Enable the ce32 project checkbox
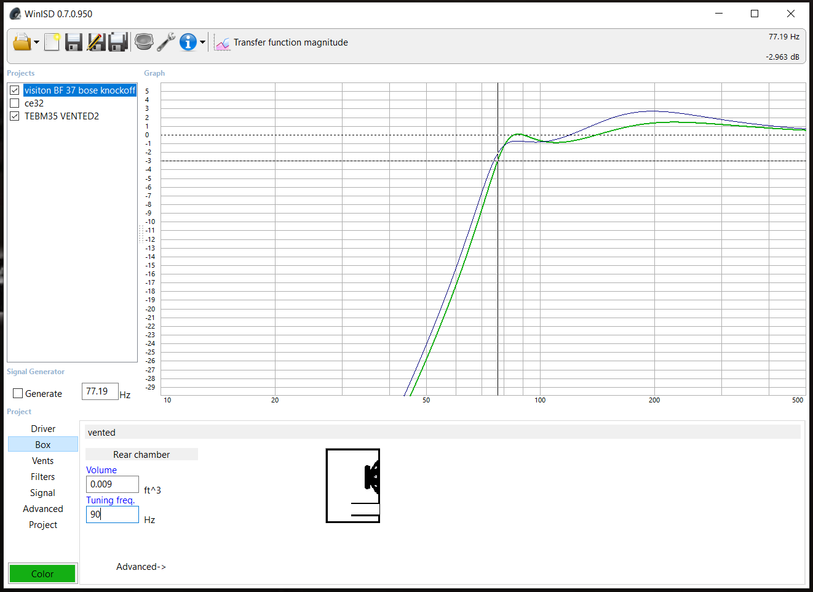Screen dimensions: 813x592 (15, 103)
